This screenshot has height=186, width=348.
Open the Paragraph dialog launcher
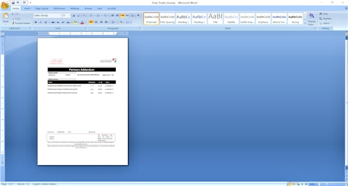pos(140,28)
